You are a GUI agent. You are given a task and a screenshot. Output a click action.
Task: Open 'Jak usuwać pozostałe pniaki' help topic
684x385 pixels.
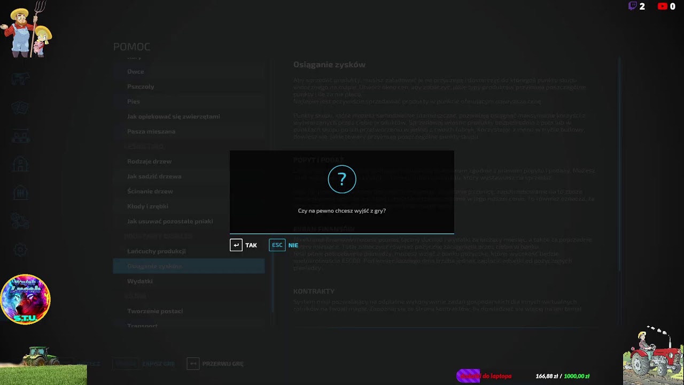(x=189, y=221)
